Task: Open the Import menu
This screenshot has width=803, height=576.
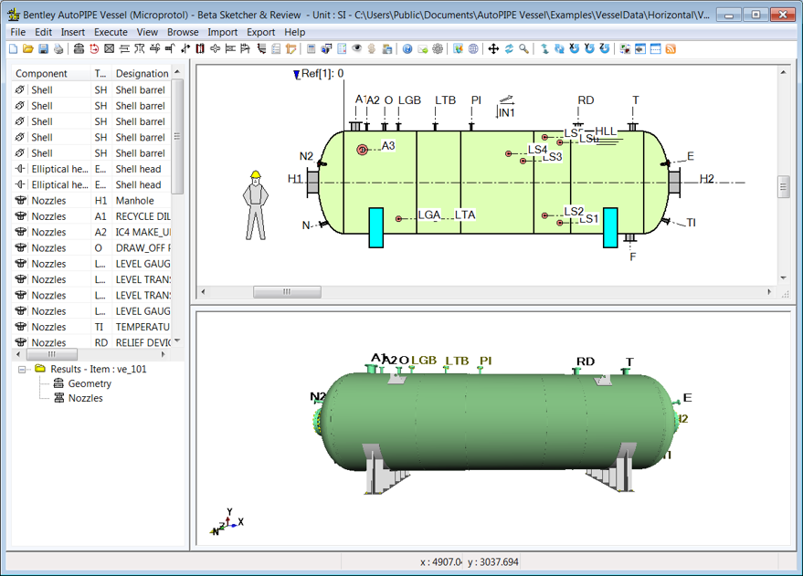Action: pyautogui.click(x=222, y=32)
